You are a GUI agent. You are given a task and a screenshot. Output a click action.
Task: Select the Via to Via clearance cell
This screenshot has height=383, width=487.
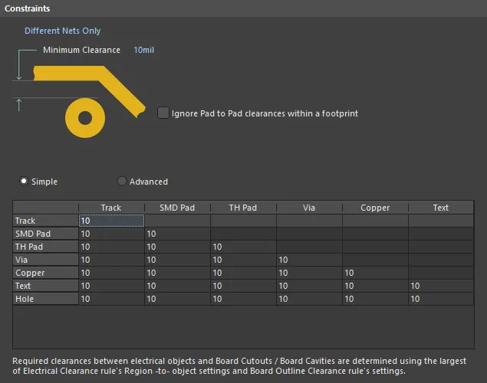[x=308, y=260]
